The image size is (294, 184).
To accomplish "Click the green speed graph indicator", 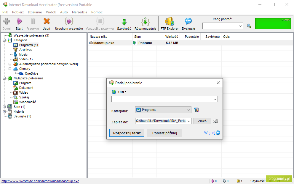I will coord(273,23).
